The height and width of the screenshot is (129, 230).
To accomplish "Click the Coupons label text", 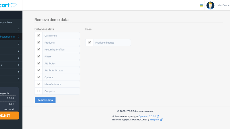I will 49,91.
